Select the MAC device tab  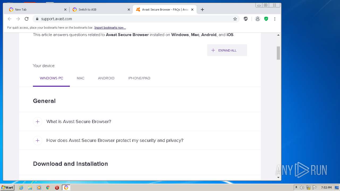(80, 78)
